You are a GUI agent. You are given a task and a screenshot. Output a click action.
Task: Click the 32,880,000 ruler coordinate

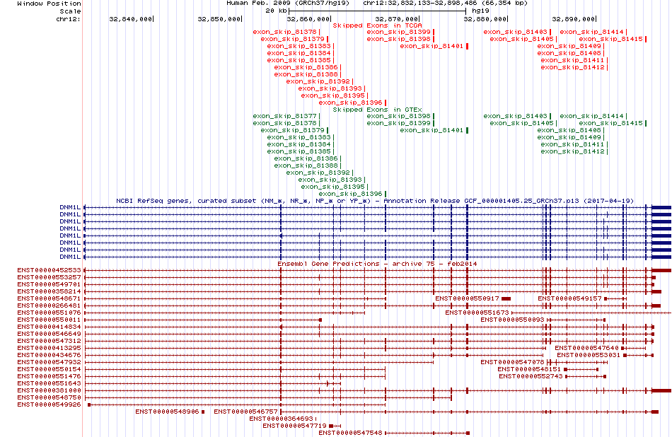[485, 19]
